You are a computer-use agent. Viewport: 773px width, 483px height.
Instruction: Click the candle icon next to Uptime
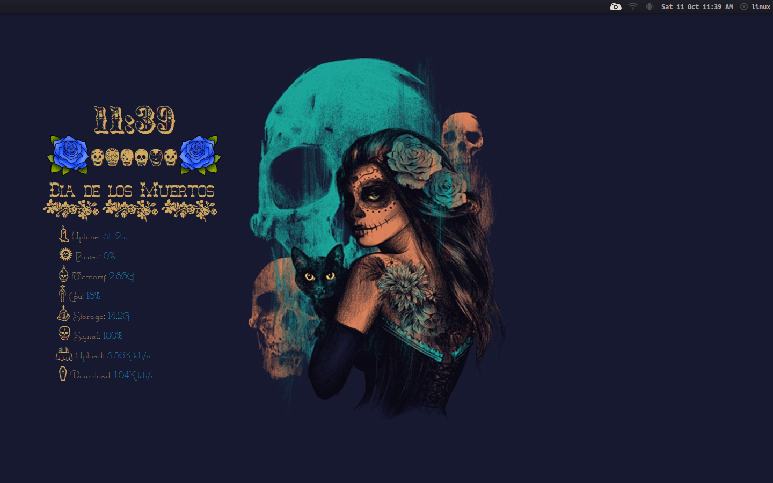pyautogui.click(x=63, y=234)
